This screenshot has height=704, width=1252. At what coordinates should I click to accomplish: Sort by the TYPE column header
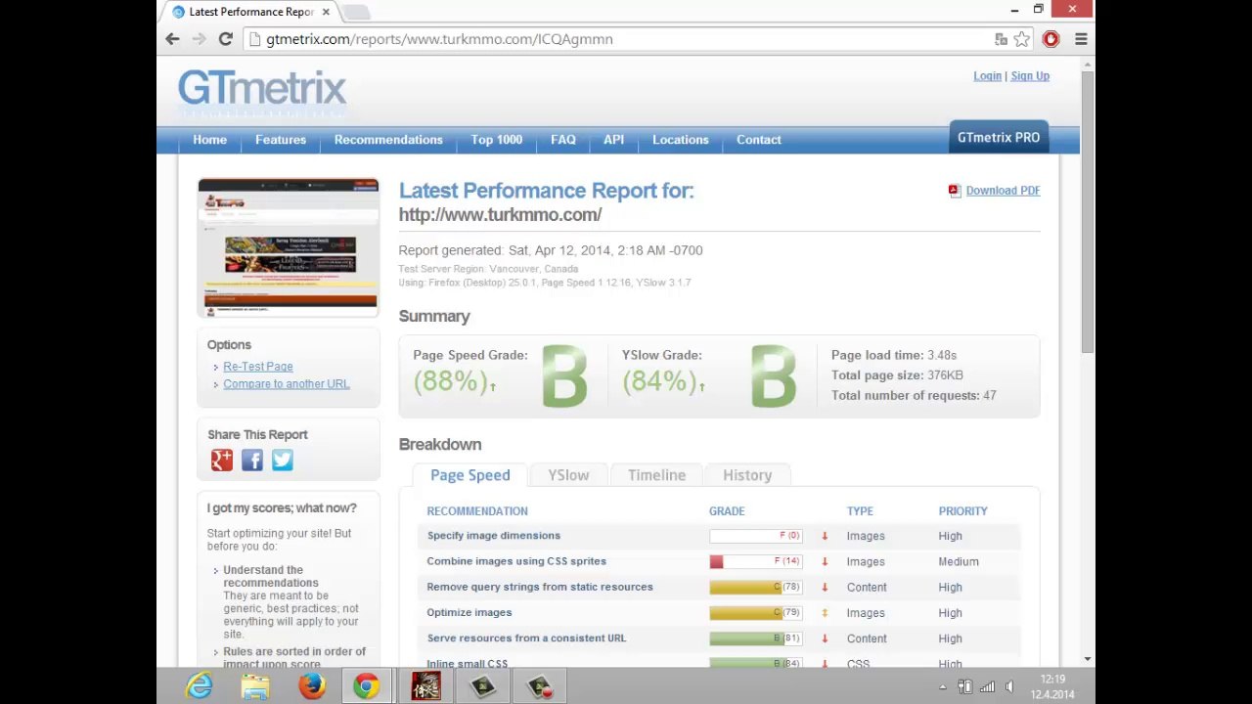[860, 511]
